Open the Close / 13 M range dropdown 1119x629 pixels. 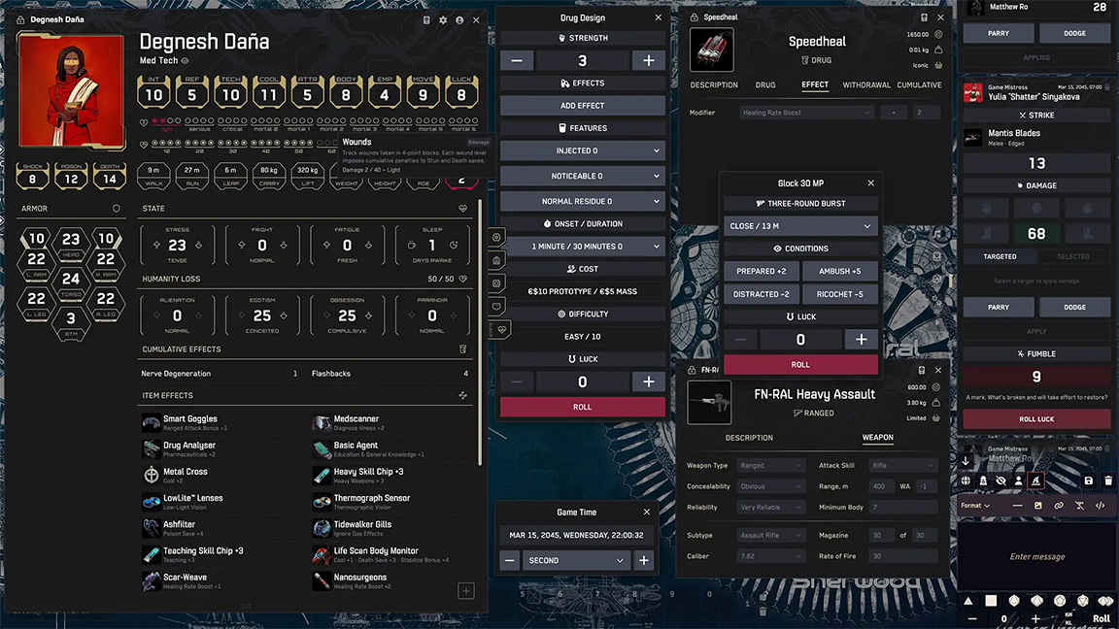[x=800, y=226]
